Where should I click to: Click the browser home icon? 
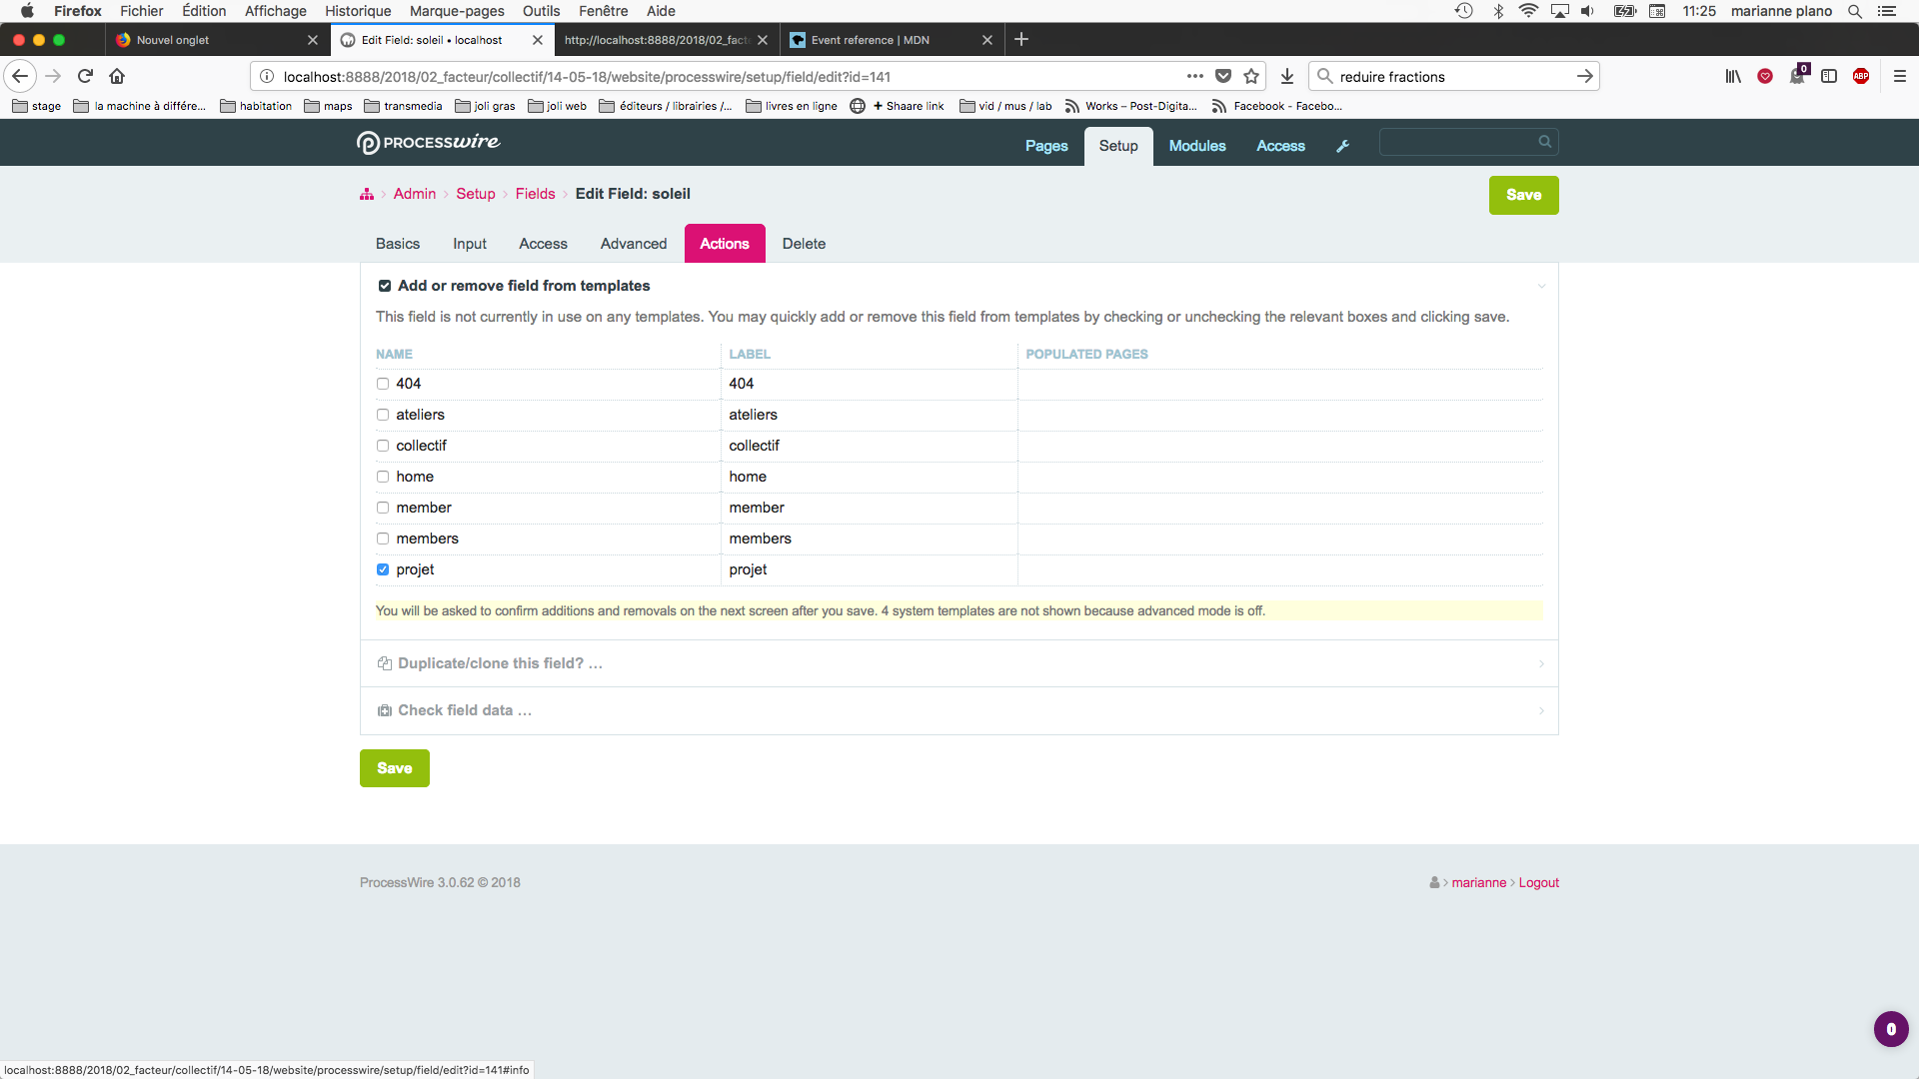click(117, 76)
